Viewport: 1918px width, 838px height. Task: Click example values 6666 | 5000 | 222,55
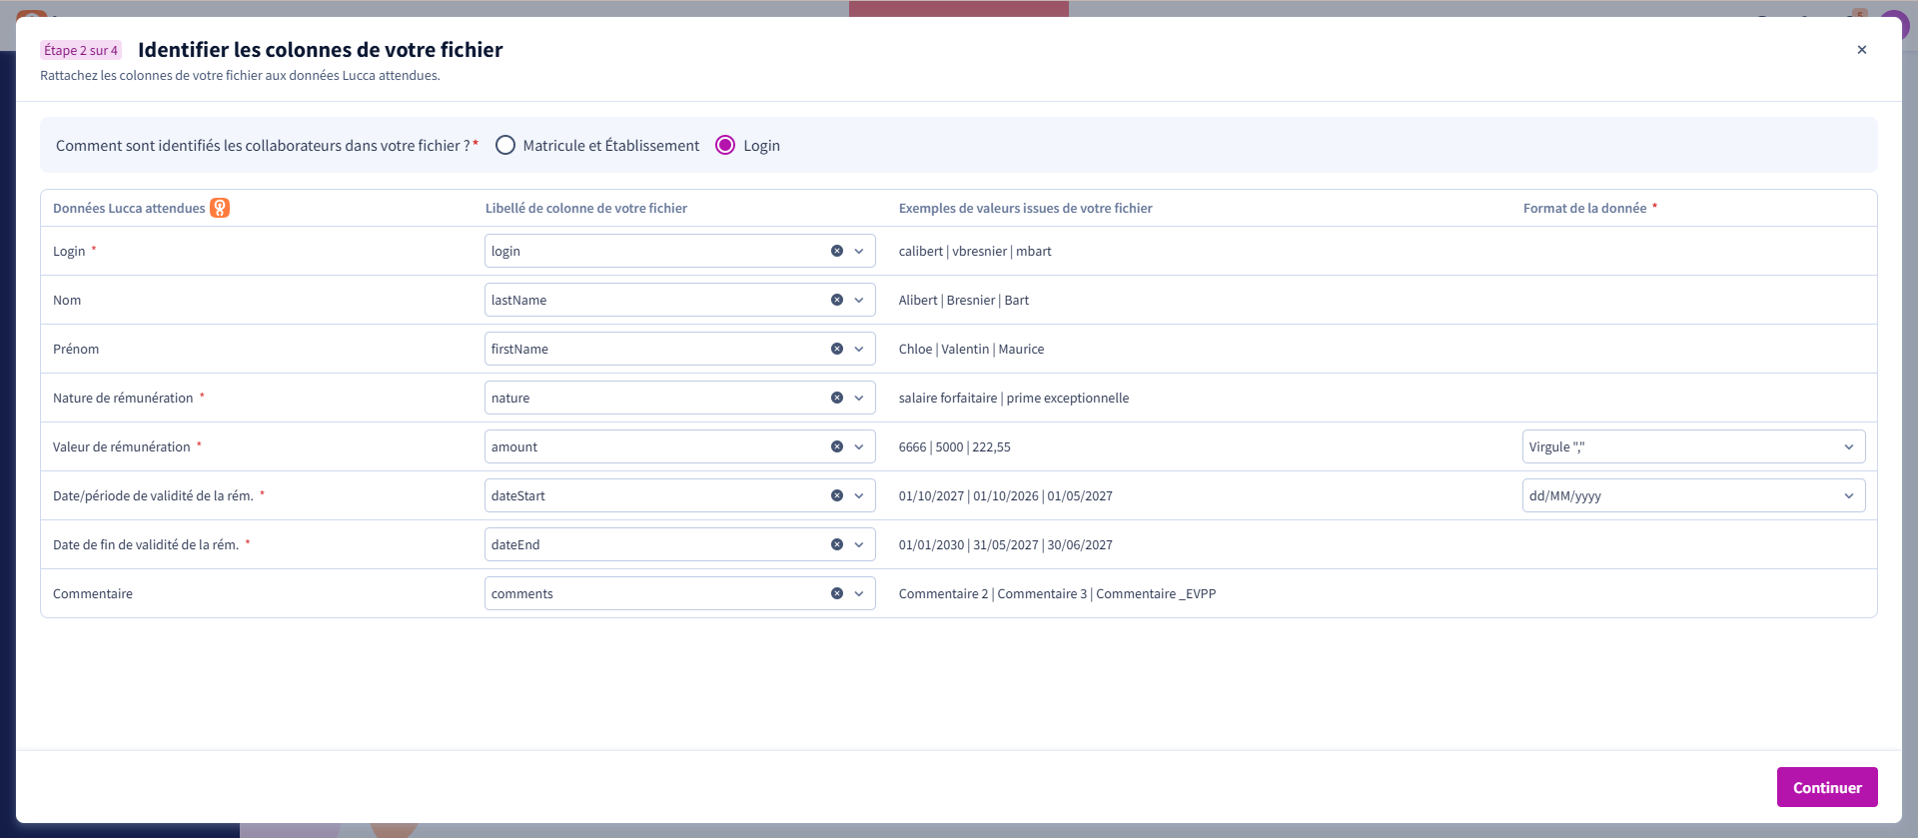click(x=955, y=446)
